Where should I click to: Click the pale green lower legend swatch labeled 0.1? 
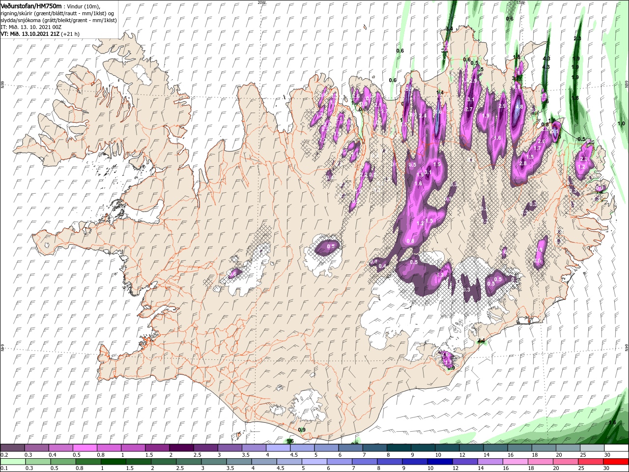(x=12, y=462)
